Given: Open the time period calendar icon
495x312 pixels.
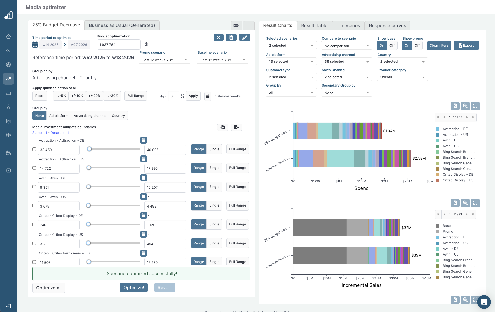Looking at the screenshot, I should pos(35,45).
